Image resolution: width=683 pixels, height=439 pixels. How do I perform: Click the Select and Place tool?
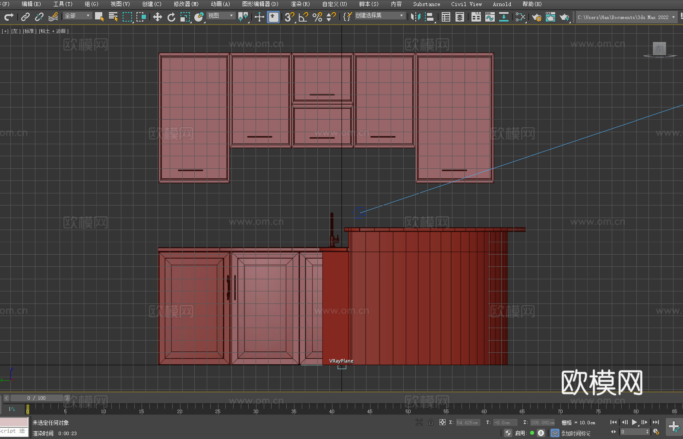(x=199, y=17)
